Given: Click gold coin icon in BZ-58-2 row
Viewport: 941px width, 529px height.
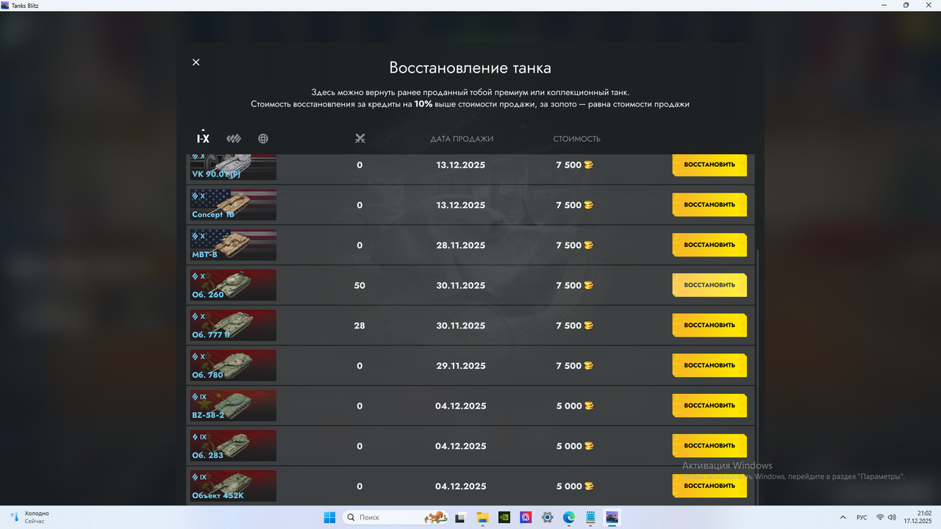Looking at the screenshot, I should pyautogui.click(x=588, y=406).
